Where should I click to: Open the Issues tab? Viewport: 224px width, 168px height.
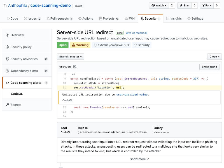pyautogui.click(x=32, y=18)
